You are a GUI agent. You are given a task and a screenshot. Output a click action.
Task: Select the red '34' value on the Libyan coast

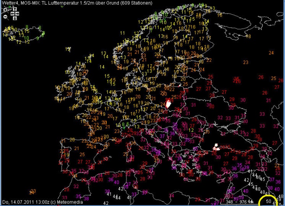[x=172, y=196]
